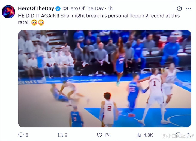This screenshot has width=196, height=141.
Task: Repost this tweet using the retweet icon
Action: pos(60,135)
